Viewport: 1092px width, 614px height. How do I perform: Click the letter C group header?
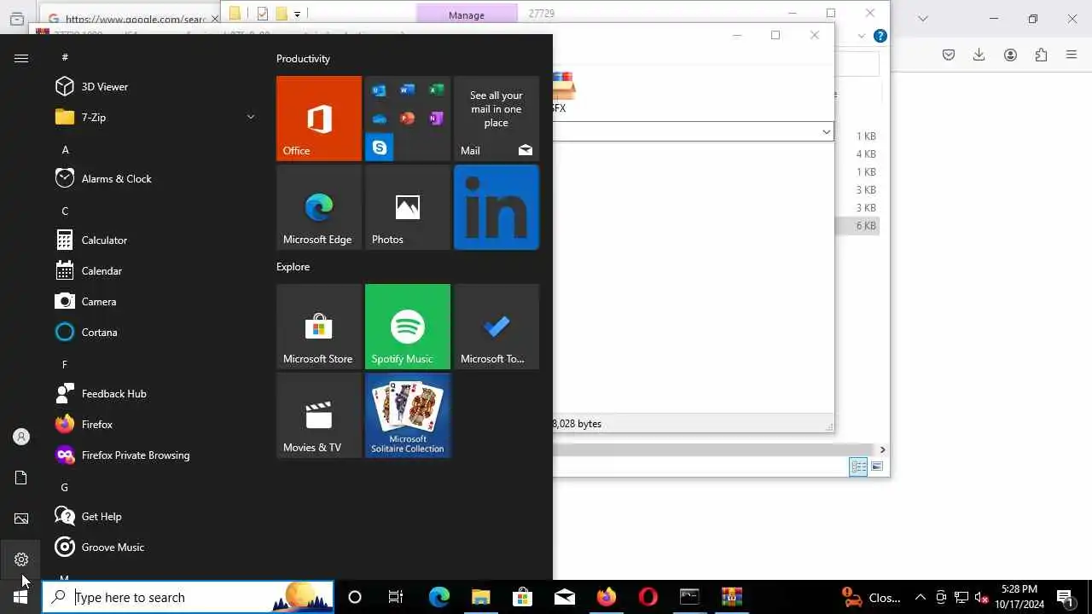65,211
